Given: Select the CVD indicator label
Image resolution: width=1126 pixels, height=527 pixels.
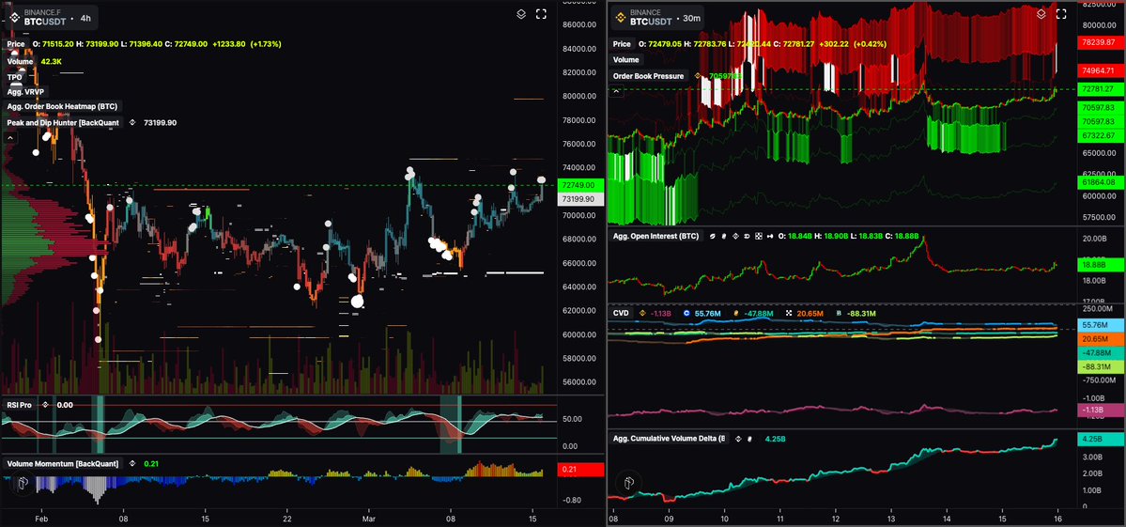Looking at the screenshot, I should pos(621,313).
